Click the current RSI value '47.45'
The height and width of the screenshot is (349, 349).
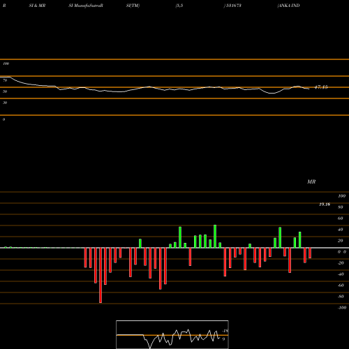pyautogui.click(x=321, y=87)
